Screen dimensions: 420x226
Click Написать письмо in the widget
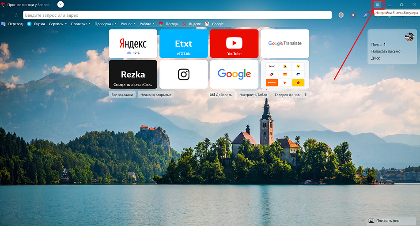386,51
